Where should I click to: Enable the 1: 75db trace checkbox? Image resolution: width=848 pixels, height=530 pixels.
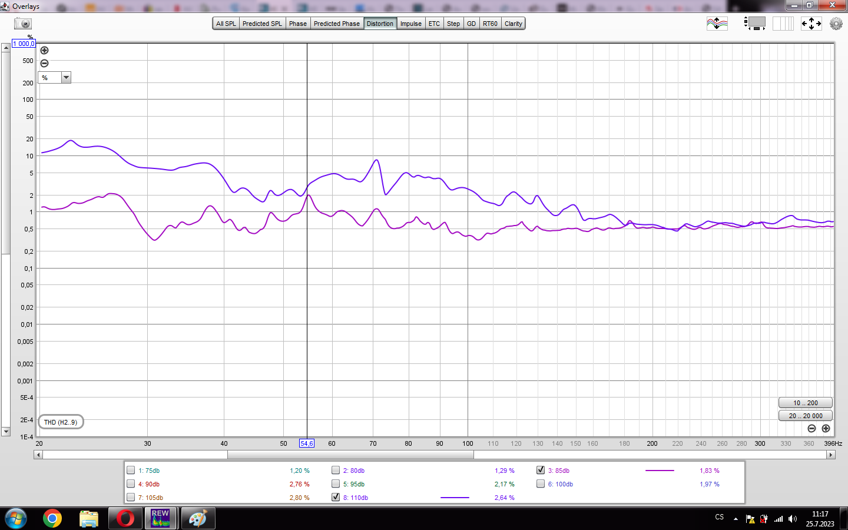[x=131, y=471]
